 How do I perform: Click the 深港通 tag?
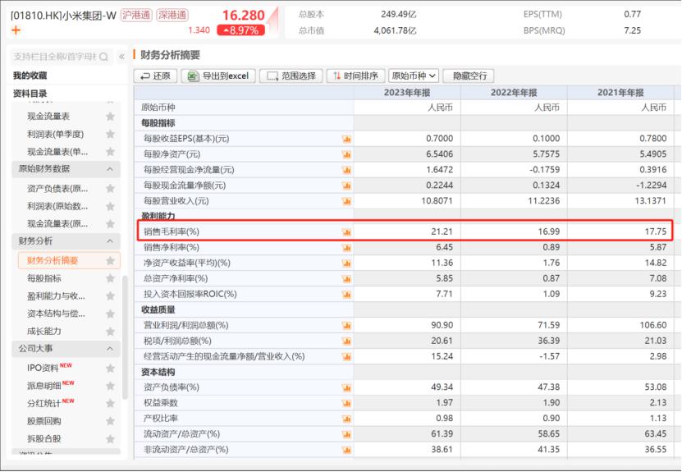172,16
